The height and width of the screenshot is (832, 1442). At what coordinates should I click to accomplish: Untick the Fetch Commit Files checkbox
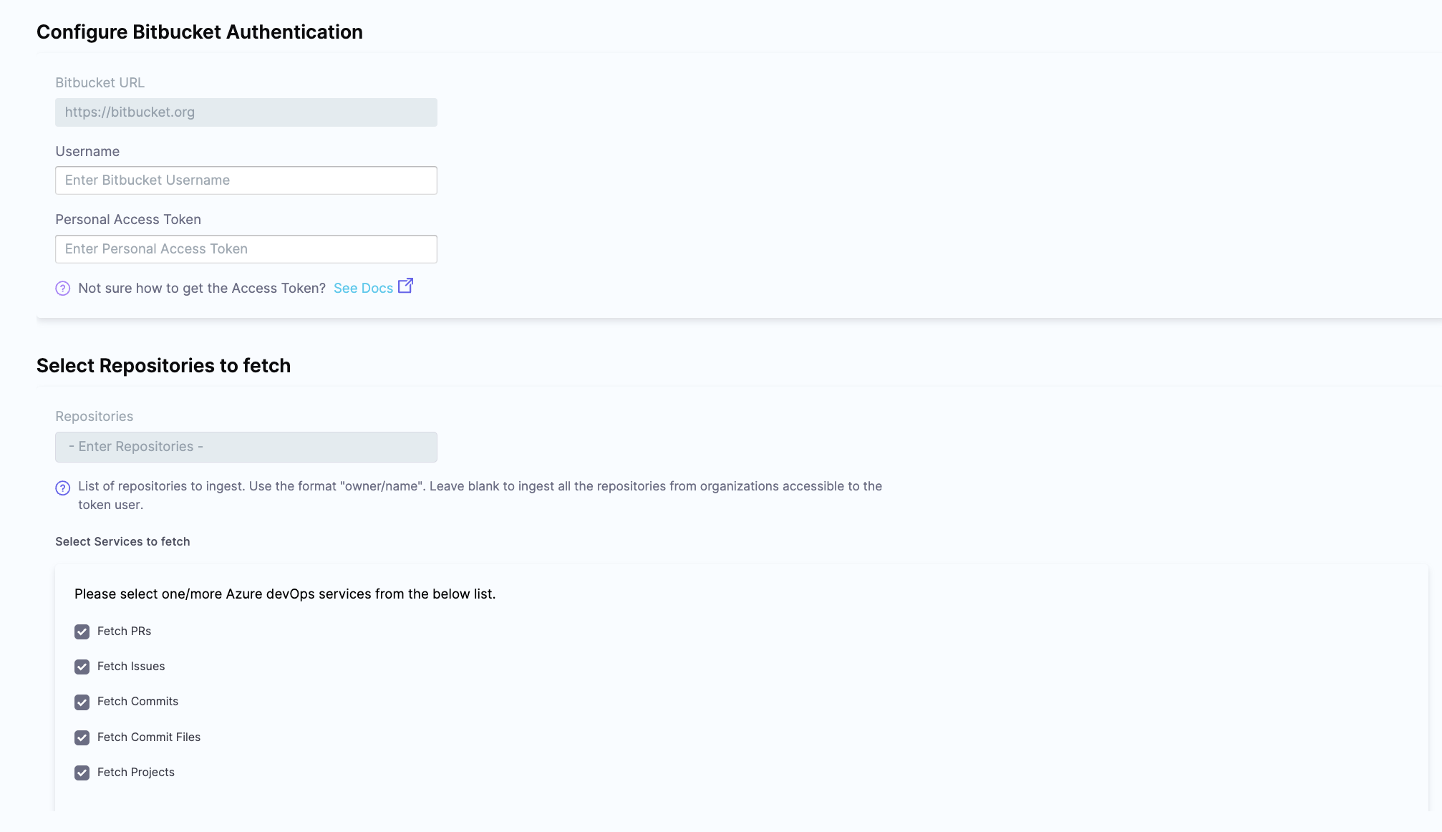[82, 737]
